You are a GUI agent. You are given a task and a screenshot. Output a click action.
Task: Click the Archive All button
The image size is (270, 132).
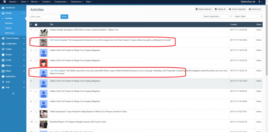tap(255, 9)
